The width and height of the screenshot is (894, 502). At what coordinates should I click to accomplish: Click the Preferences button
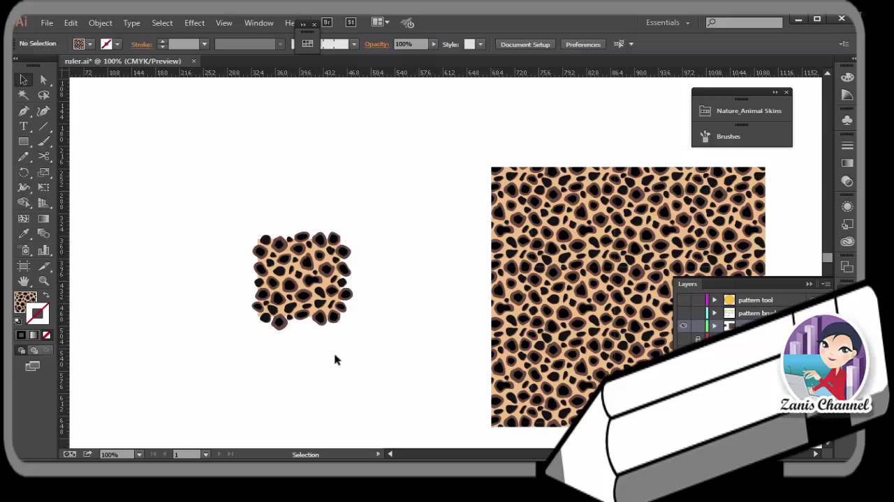pos(583,44)
